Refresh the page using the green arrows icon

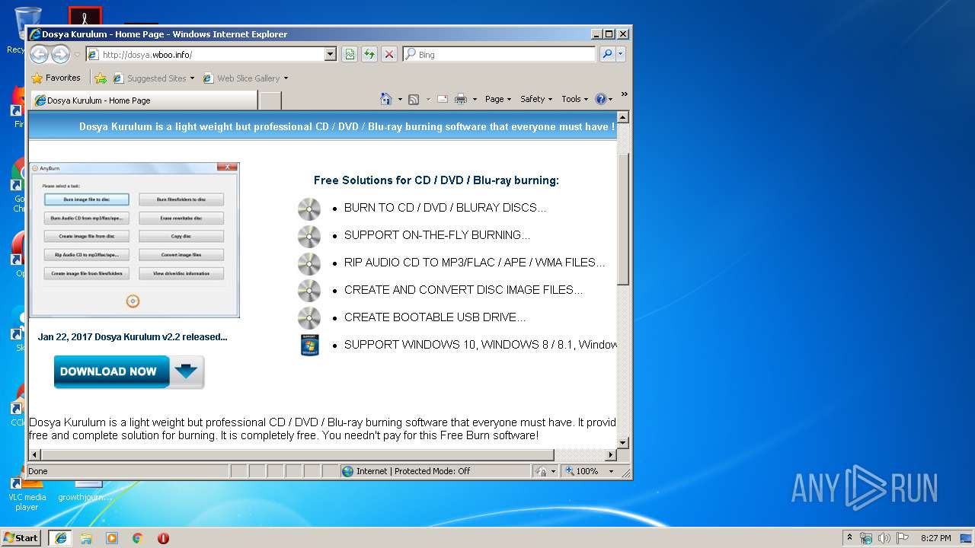coord(369,54)
